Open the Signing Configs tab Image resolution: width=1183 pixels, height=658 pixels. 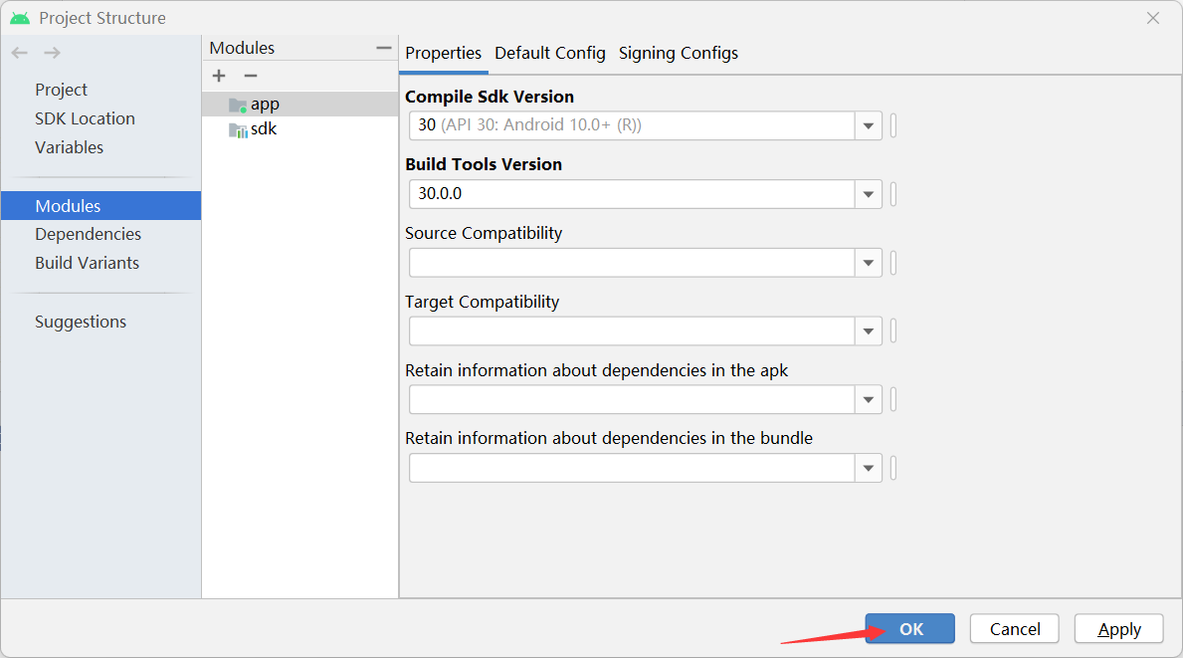click(x=679, y=53)
